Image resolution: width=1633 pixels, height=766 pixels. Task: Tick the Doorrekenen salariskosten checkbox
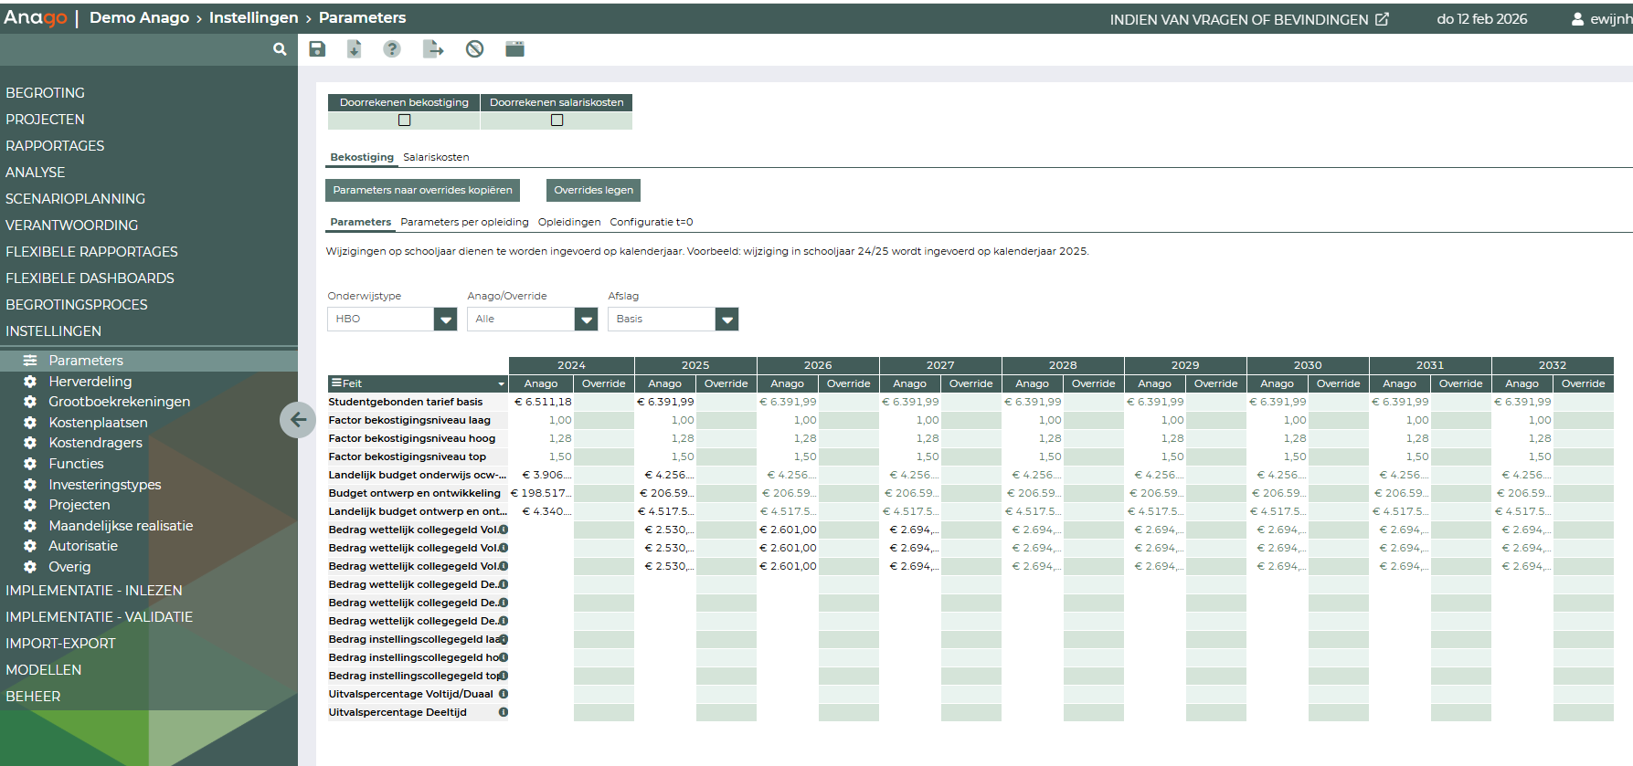[x=557, y=121]
